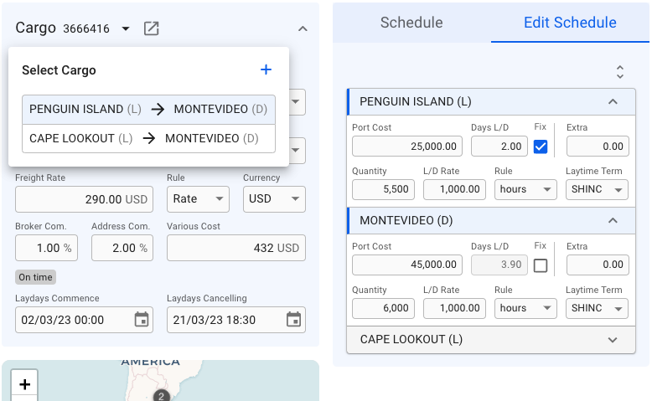Select Penguin Island to Montevideo cargo

coord(148,110)
